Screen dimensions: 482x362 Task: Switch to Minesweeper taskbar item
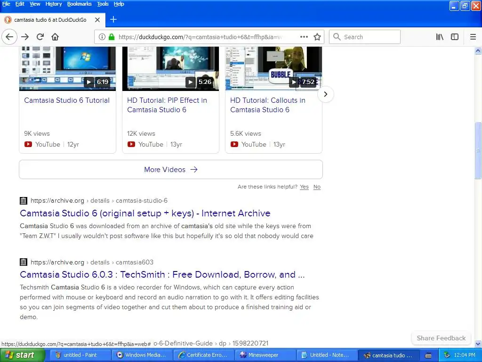click(265, 355)
